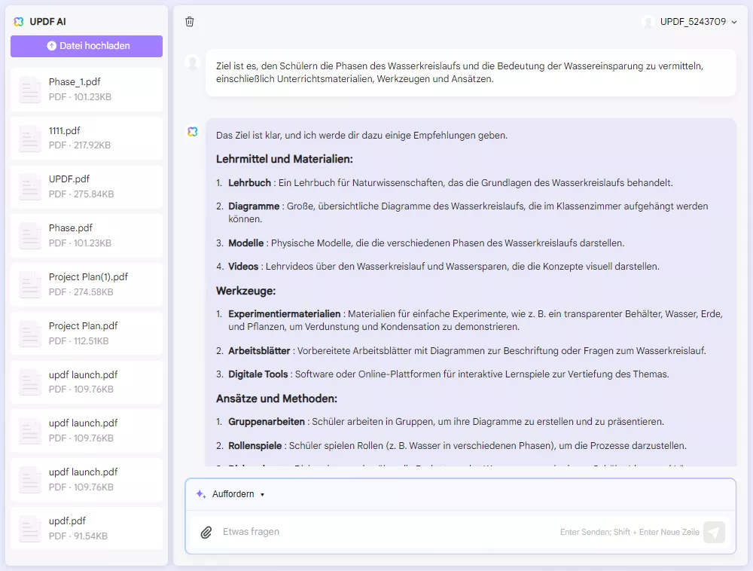The height and width of the screenshot is (571, 753).
Task: Click the Werkzeuge heading in the reply
Action: [246, 291]
